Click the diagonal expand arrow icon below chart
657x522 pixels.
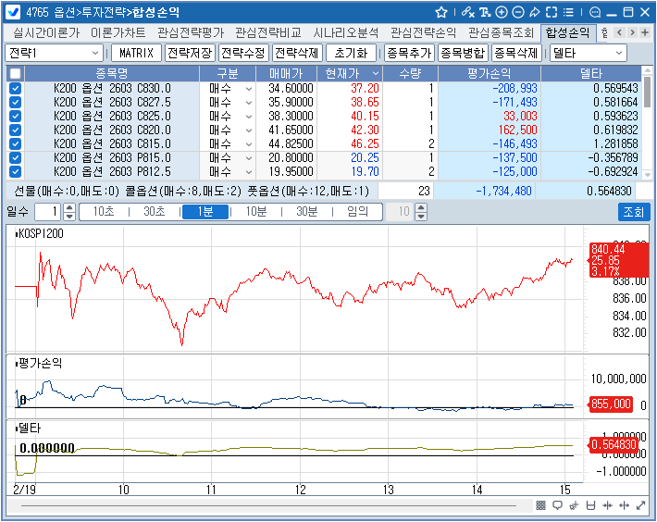[639, 505]
